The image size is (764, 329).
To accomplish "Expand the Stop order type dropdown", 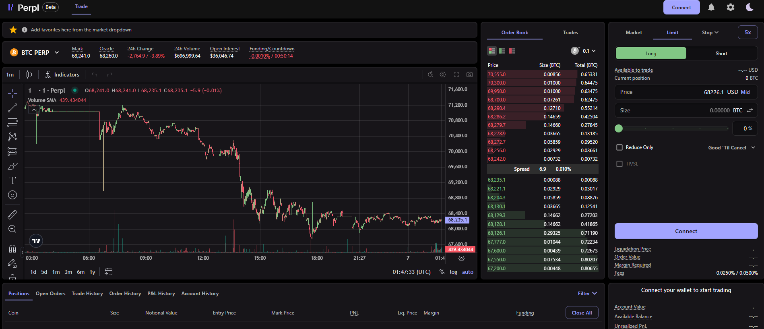I will 710,33.
